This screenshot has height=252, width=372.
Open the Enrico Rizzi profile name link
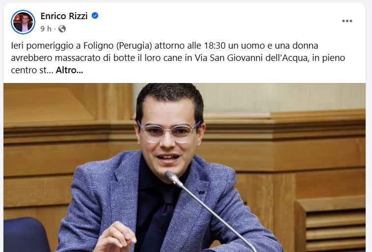[x=64, y=16]
